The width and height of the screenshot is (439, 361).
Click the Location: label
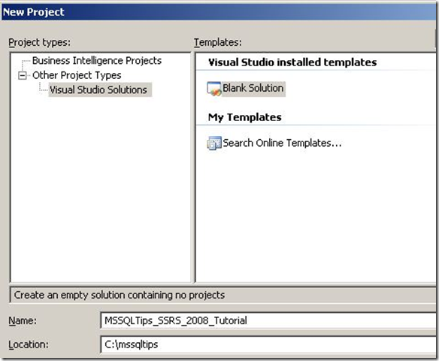tap(29, 344)
